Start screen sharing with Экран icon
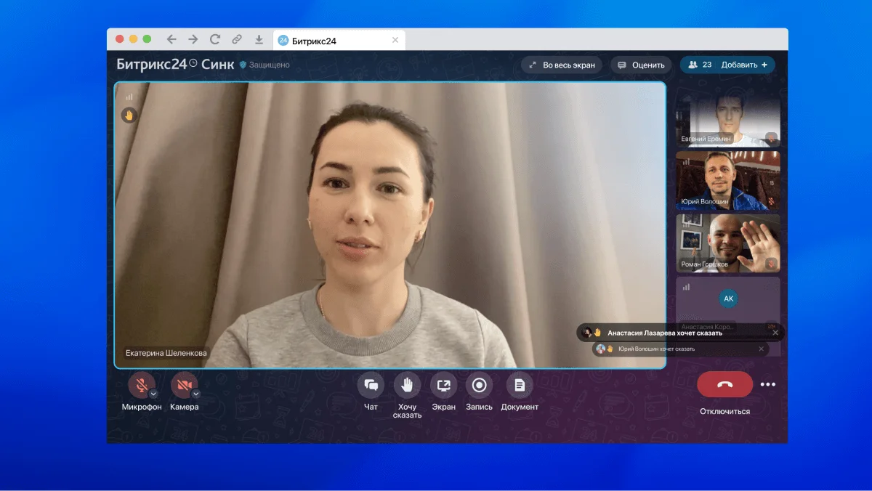Viewport: 872px width, 491px height. (443, 385)
